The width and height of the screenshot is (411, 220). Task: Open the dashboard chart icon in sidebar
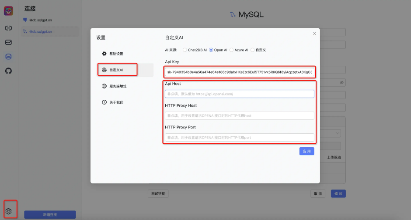click(x=8, y=42)
